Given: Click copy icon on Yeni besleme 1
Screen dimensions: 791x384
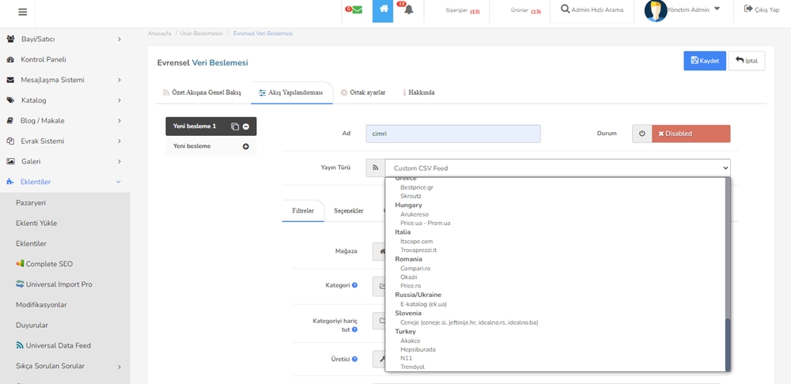Looking at the screenshot, I should pos(235,126).
